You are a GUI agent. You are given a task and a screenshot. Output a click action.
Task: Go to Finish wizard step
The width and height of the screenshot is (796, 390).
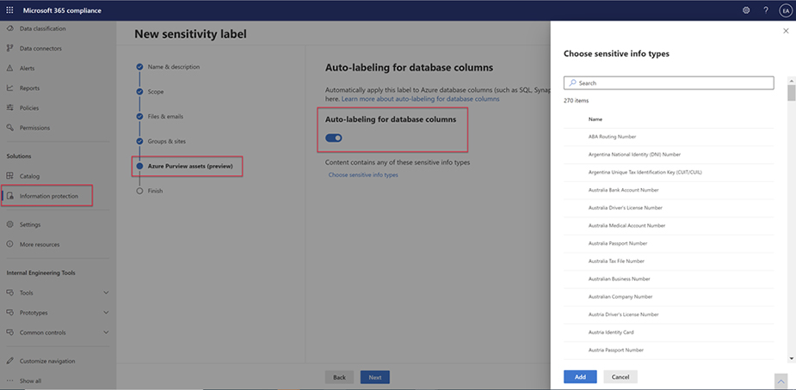click(156, 191)
